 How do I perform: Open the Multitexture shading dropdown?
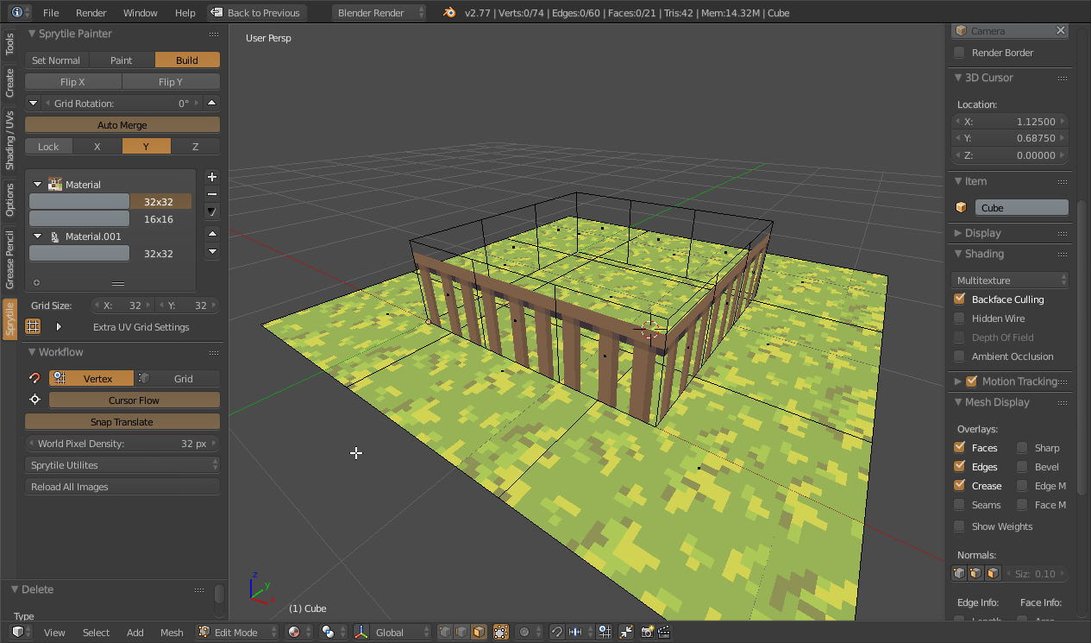tap(1010, 281)
